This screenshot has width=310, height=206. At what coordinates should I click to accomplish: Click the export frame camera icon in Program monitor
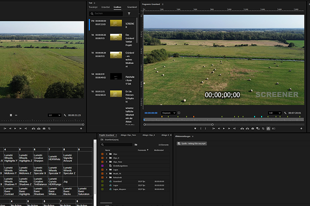(x=253, y=129)
